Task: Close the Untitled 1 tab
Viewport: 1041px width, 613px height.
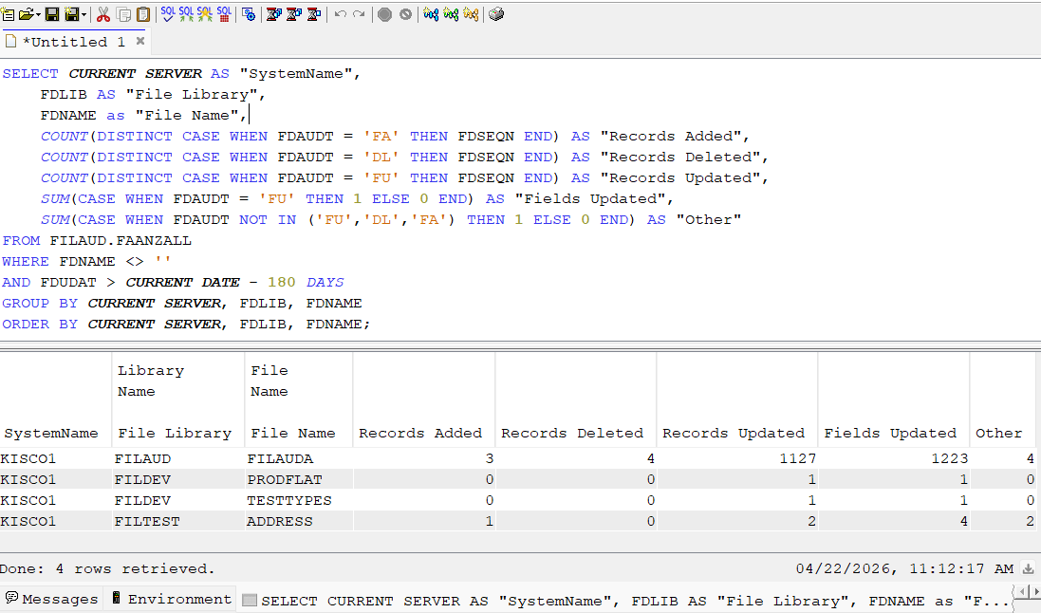Action: (140, 41)
